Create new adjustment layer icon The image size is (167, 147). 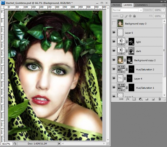pos(141,99)
